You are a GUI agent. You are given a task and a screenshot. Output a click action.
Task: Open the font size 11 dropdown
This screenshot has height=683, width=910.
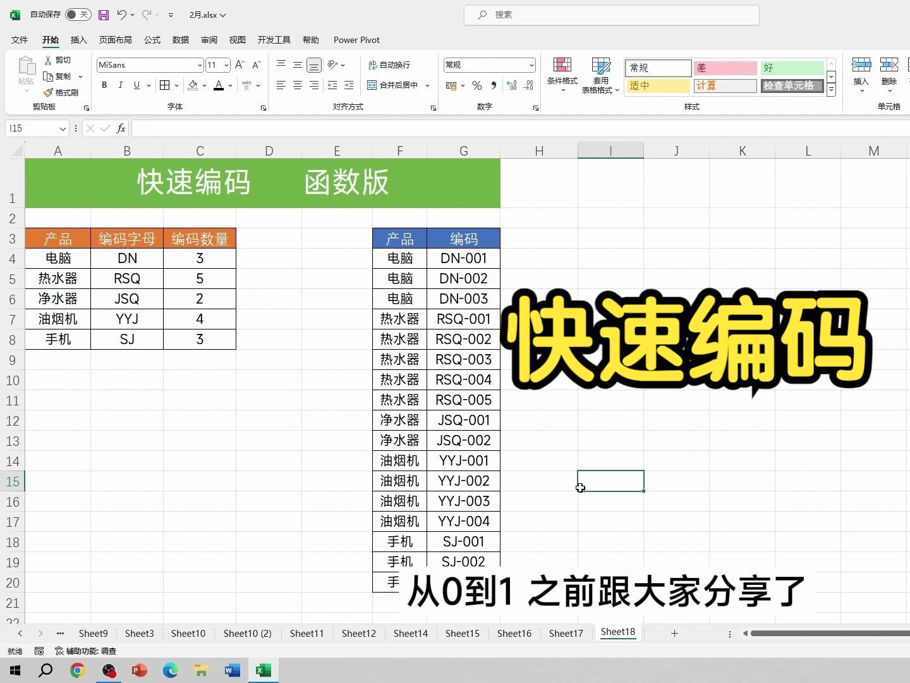click(226, 65)
